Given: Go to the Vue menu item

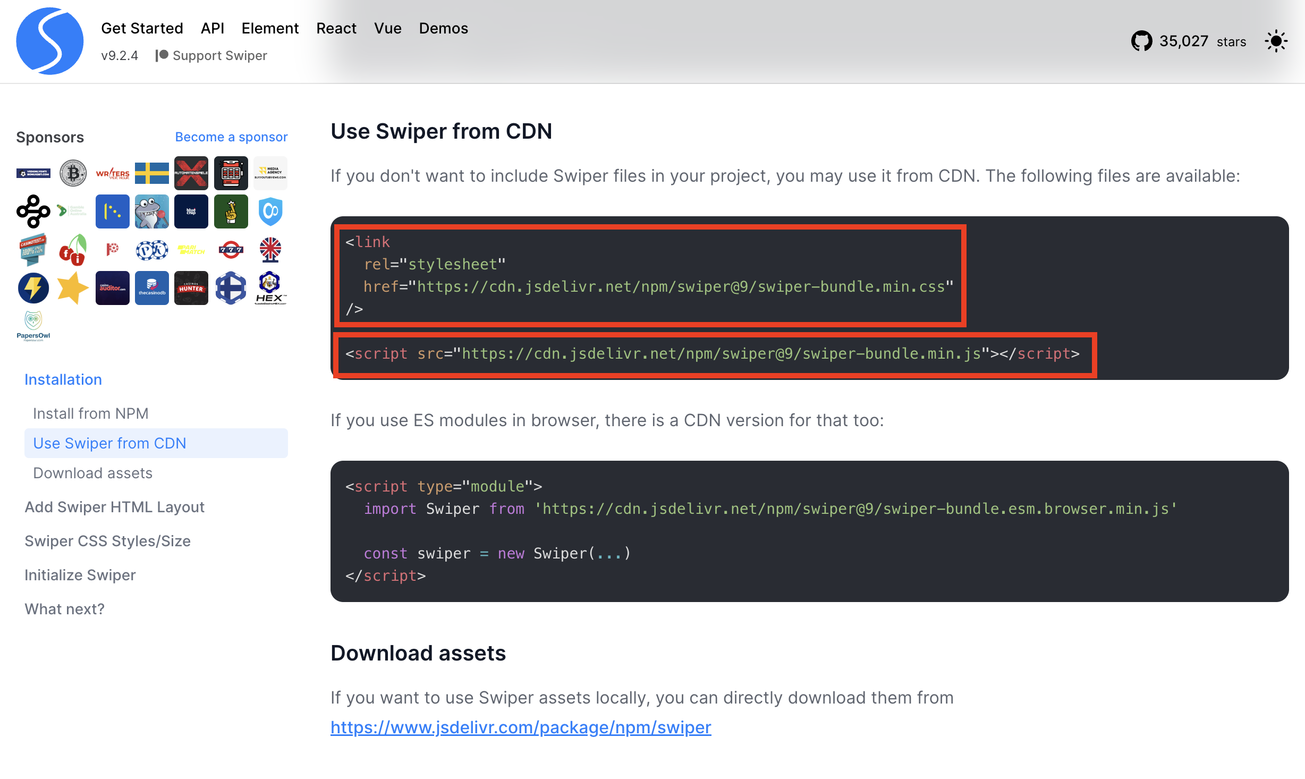Looking at the screenshot, I should 387,28.
